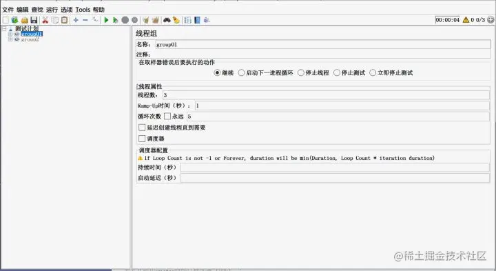This screenshot has width=496, height=271.
Task: Click the Paste clipboard icon
Action: coord(64,20)
